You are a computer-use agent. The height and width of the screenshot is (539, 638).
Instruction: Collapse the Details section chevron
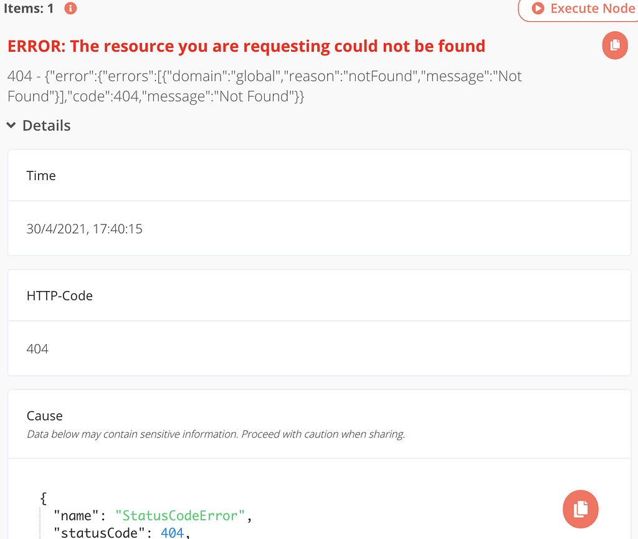point(11,125)
